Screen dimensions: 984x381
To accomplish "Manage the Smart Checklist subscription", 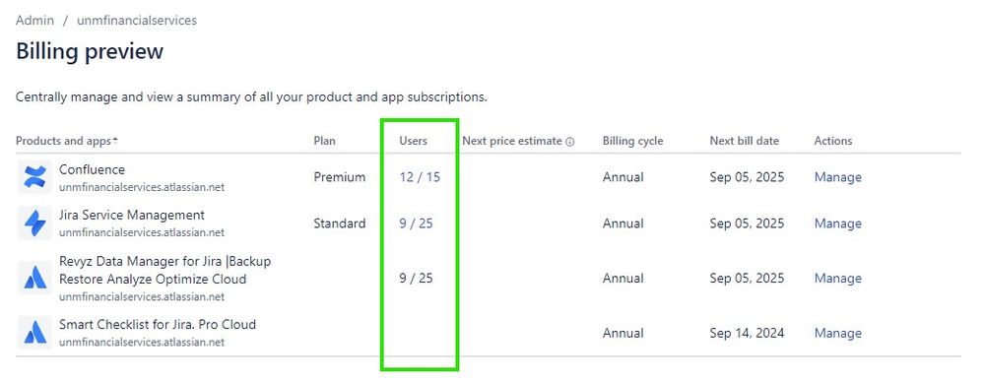I will coord(838,333).
